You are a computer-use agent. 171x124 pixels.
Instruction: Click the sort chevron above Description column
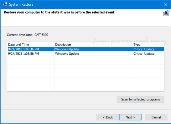point(93,43)
